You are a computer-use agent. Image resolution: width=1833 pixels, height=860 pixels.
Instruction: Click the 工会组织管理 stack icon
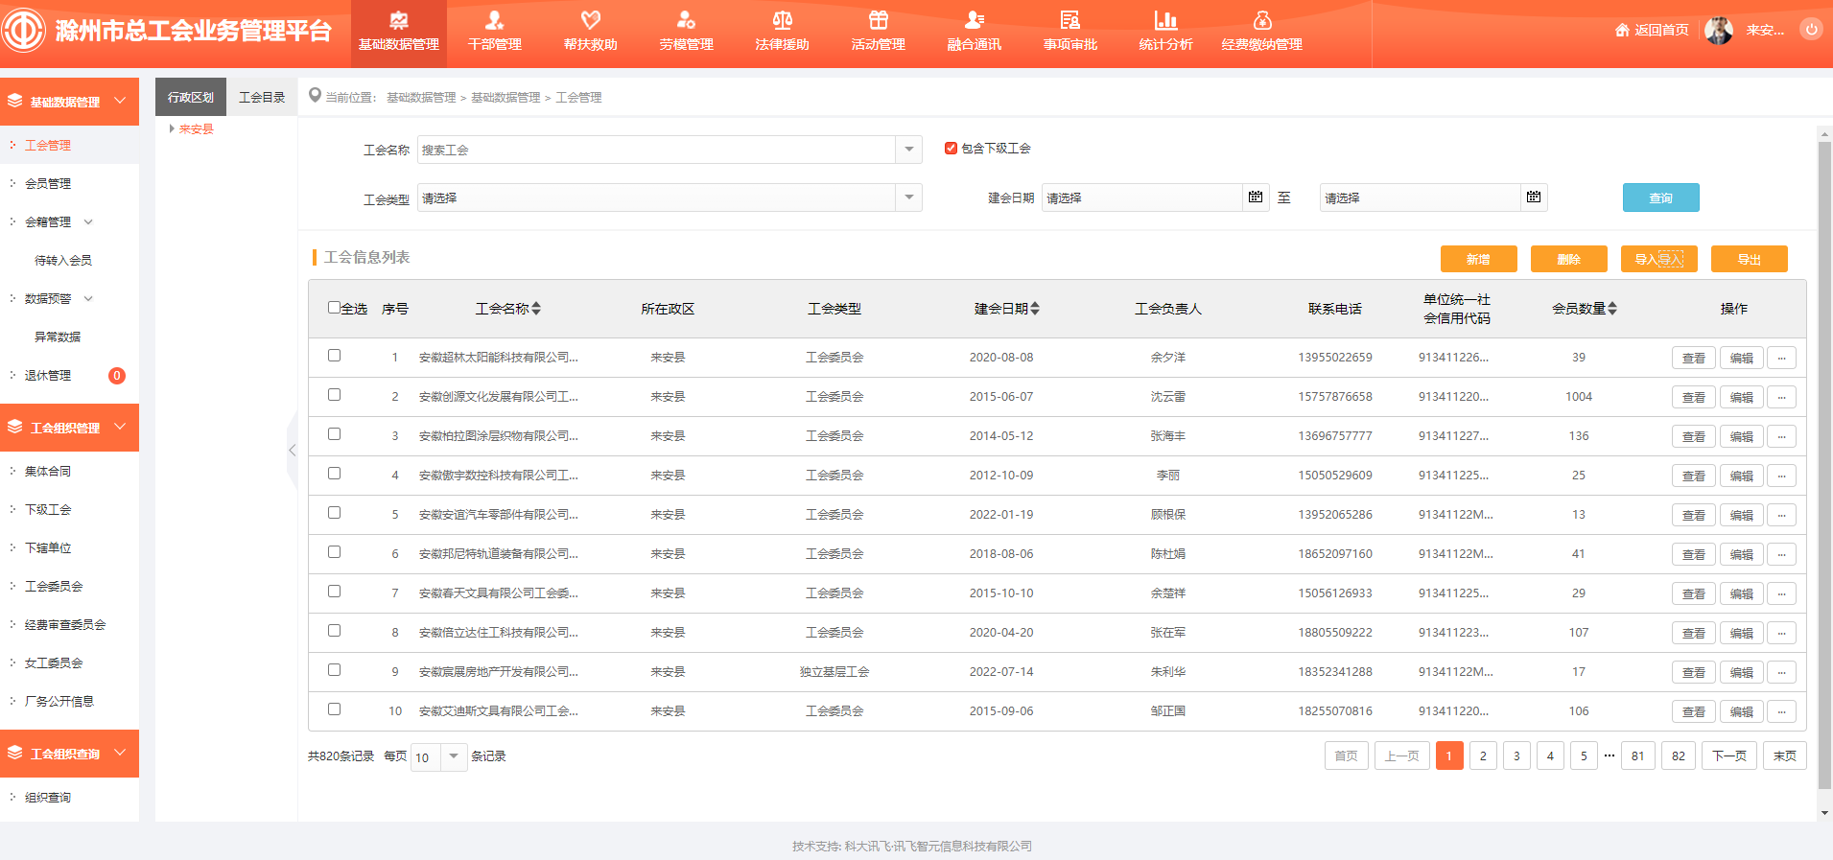(x=15, y=427)
